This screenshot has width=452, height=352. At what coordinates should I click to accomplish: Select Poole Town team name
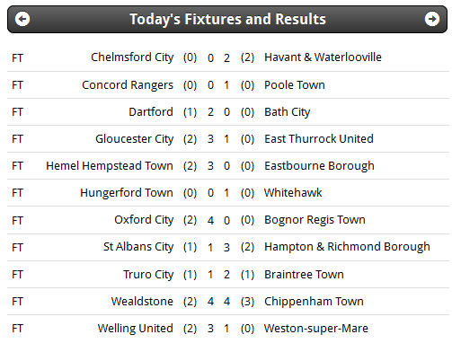pos(295,85)
